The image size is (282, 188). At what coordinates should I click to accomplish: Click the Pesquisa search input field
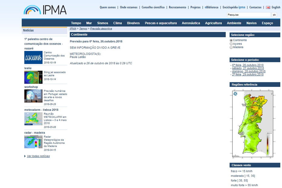tap(248, 15)
